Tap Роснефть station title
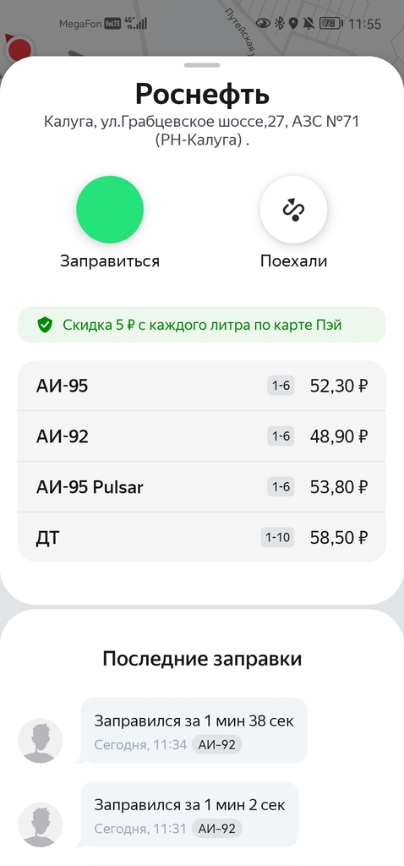This screenshot has height=866, width=404. (202, 94)
